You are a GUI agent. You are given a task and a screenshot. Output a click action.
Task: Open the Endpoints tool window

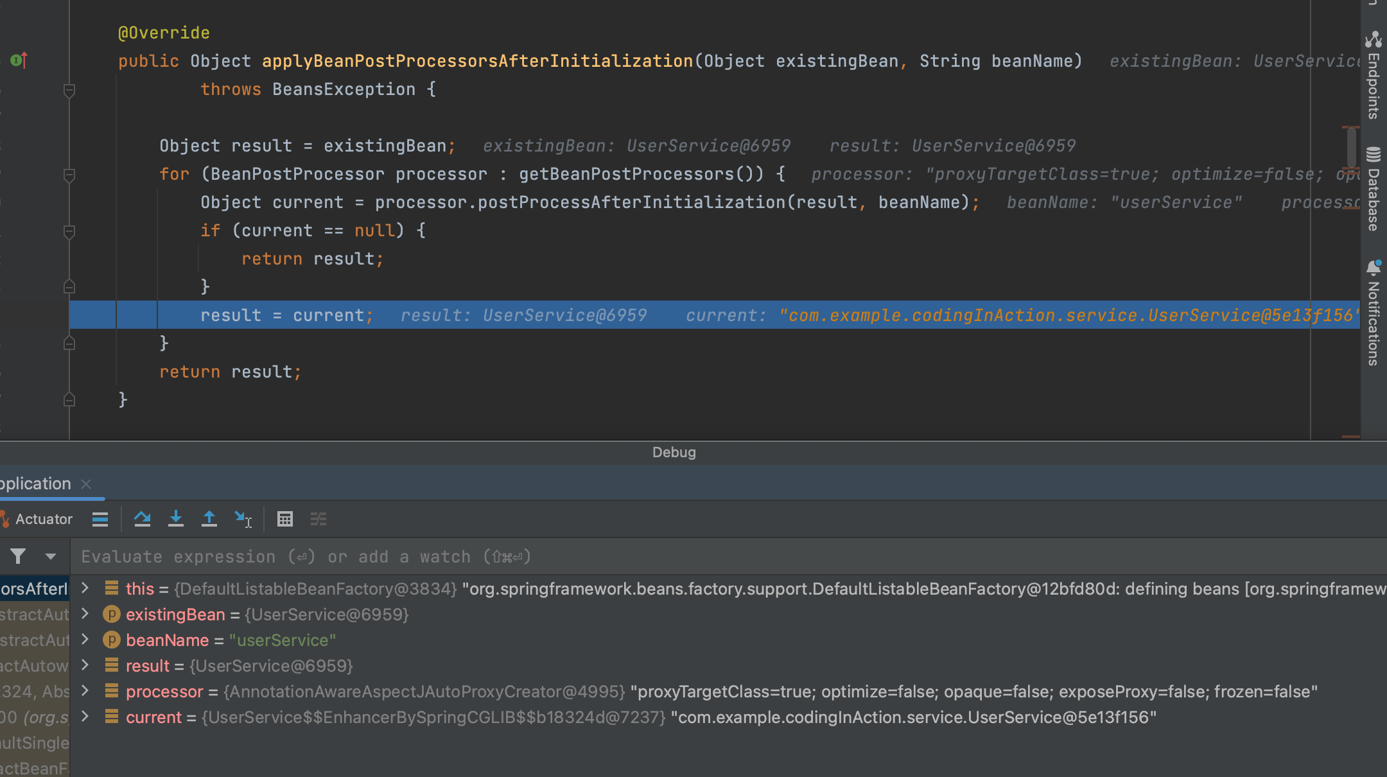[x=1374, y=74]
